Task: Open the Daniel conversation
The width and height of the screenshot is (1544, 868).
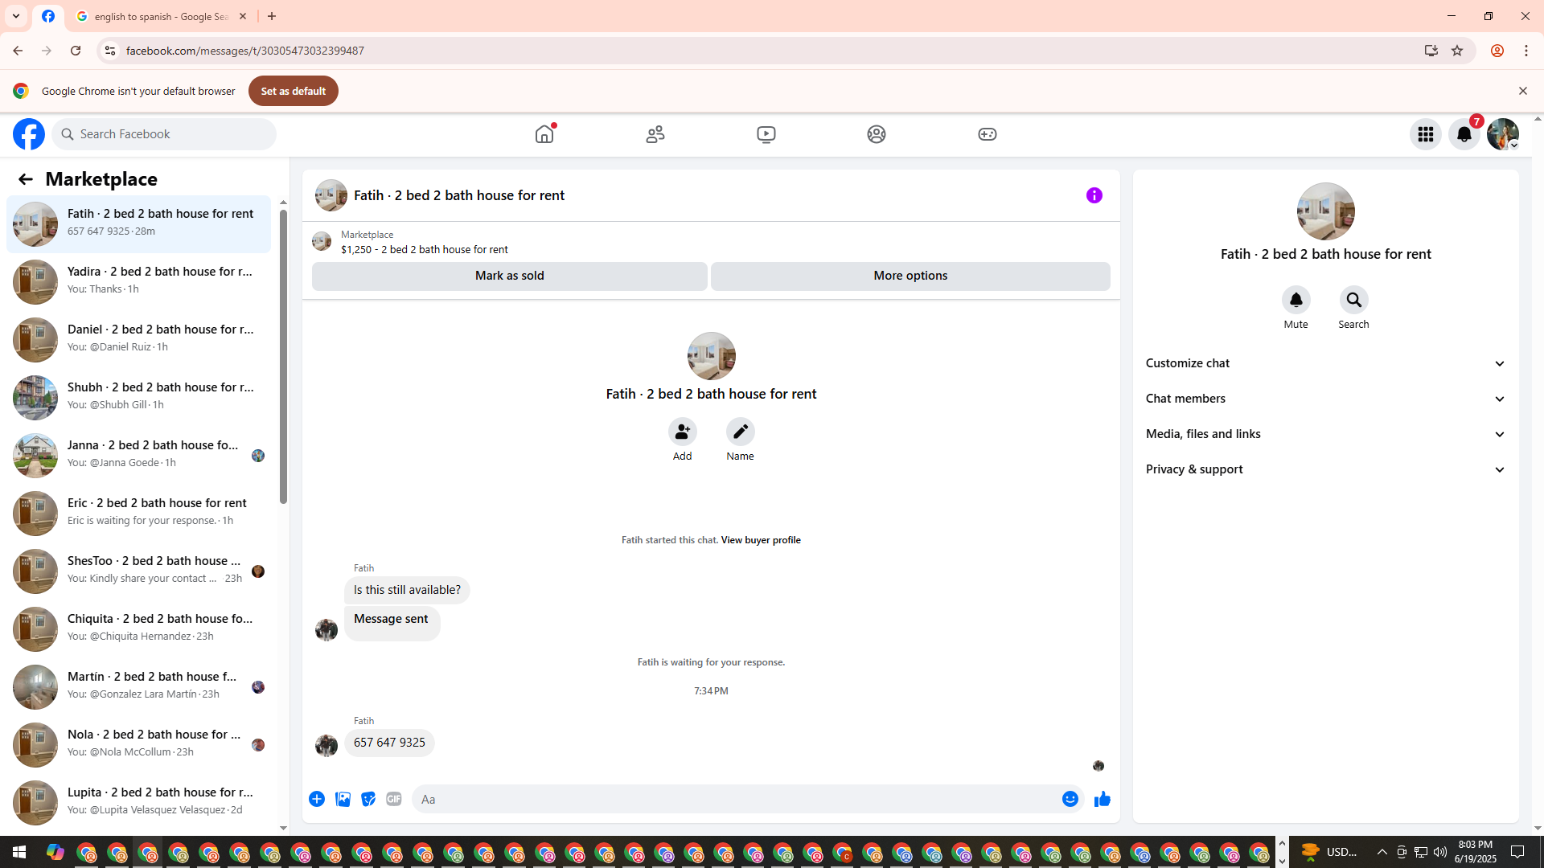Action: pyautogui.click(x=139, y=340)
